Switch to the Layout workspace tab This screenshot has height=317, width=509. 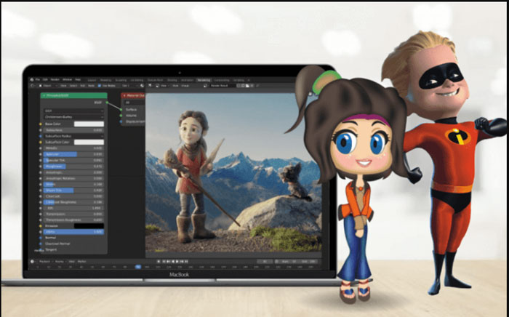pos(92,80)
